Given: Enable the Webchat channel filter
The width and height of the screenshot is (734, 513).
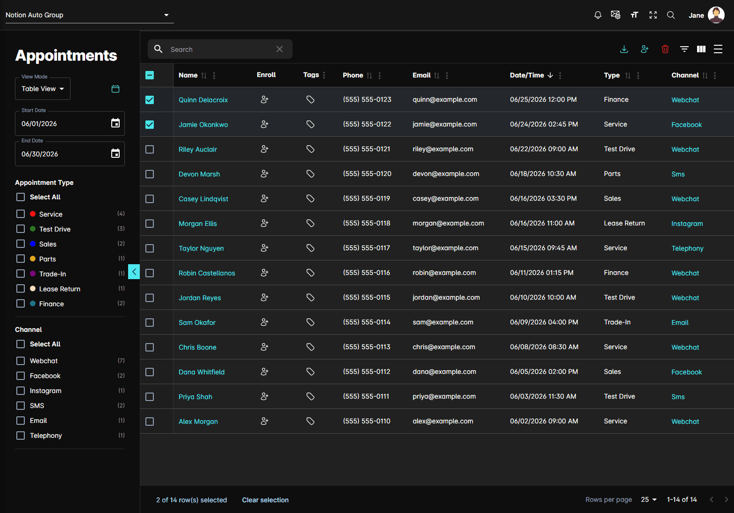Looking at the screenshot, I should tap(21, 361).
